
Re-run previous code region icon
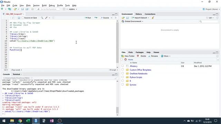tap(96, 18)
